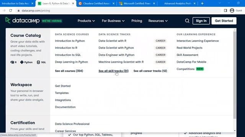Open a new tab with plus icon
Viewport: 245px width, 137px height.
(202, 3)
